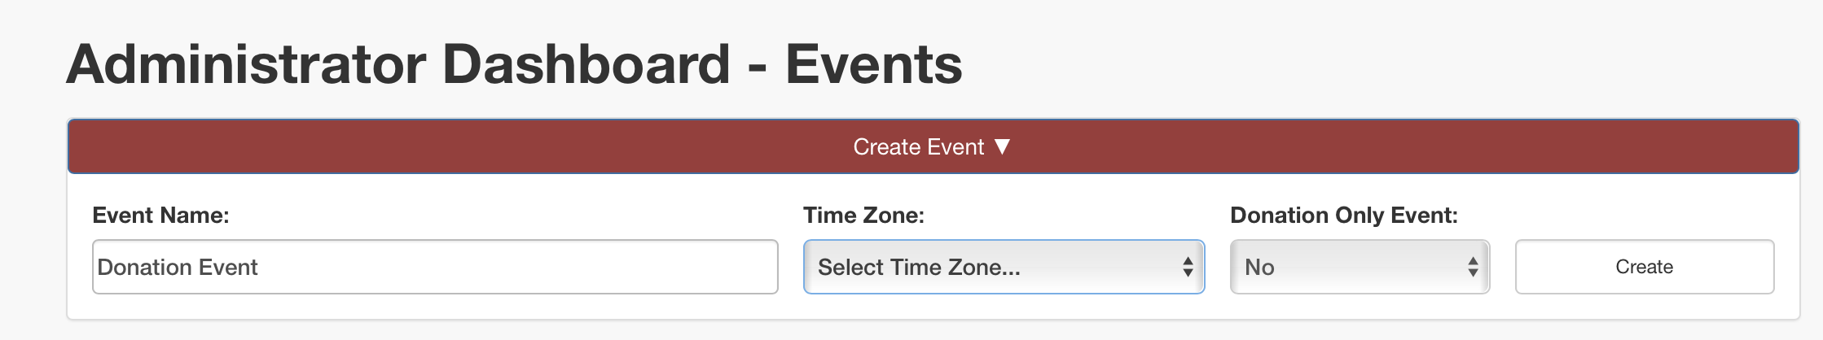Viewport: 1823px width, 340px height.
Task: Click the "No" value in donation selector
Action: pos(1259,268)
